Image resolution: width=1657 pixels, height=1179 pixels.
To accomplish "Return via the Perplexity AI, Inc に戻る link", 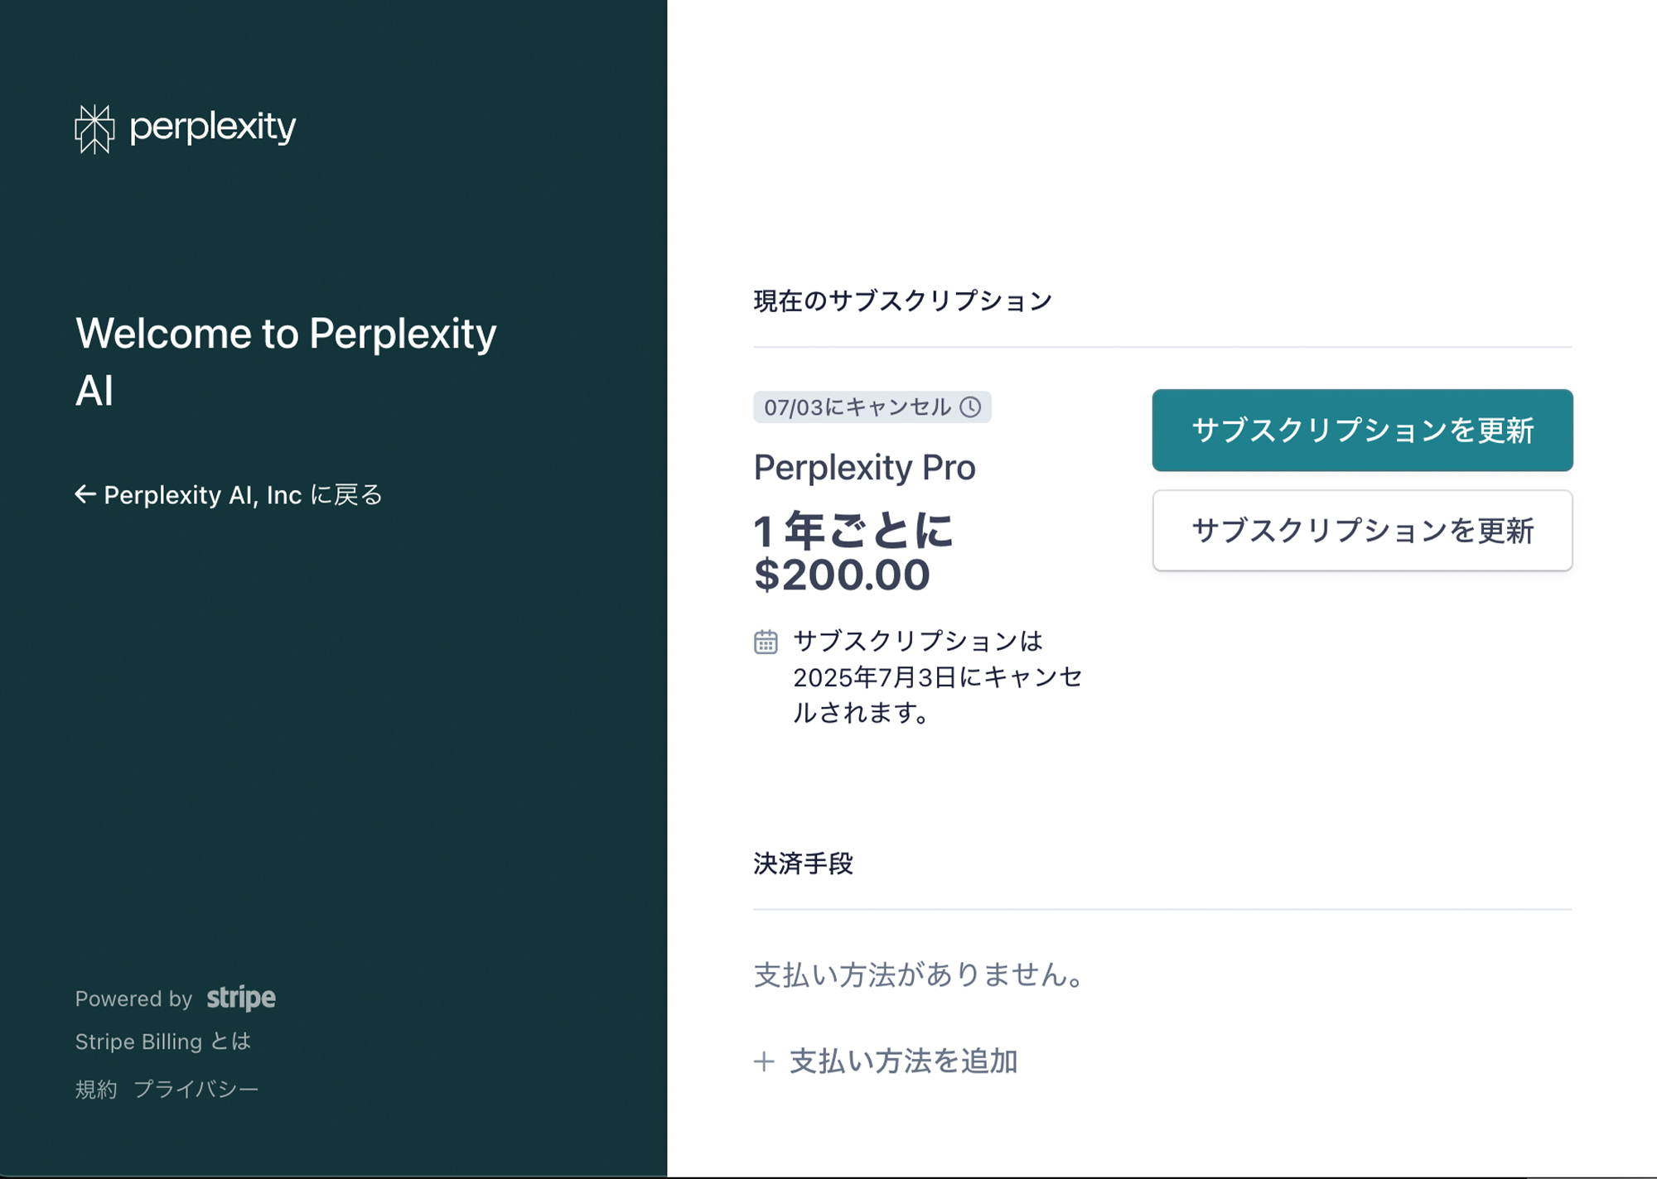I will coord(229,495).
